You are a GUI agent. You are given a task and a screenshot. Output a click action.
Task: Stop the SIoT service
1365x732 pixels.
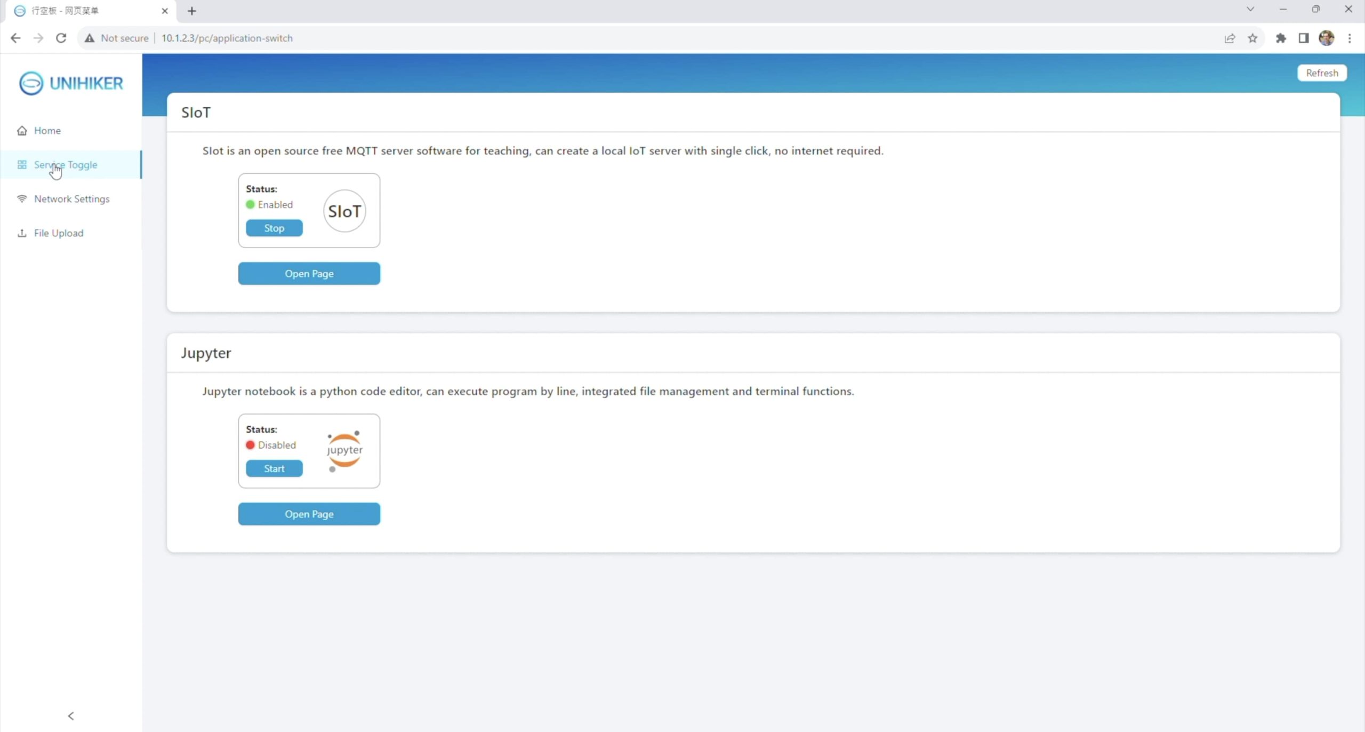(274, 228)
